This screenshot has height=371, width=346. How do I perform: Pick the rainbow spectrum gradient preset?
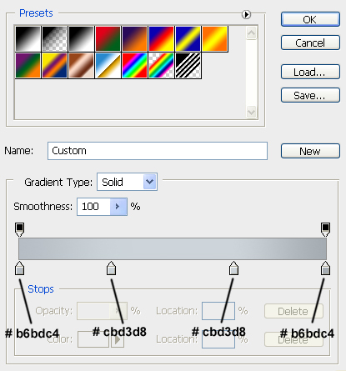[134, 66]
